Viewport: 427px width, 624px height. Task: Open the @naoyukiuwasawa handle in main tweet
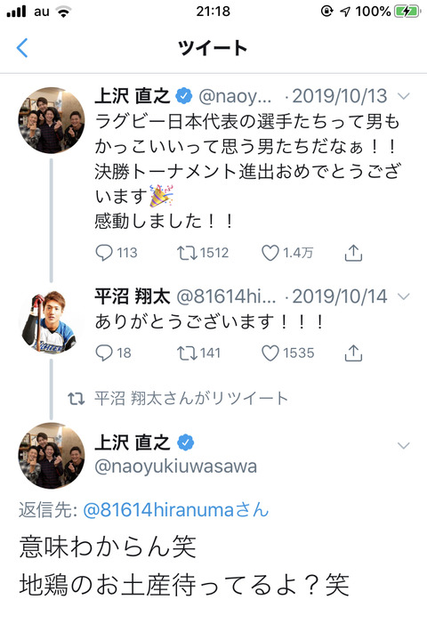pos(176,466)
